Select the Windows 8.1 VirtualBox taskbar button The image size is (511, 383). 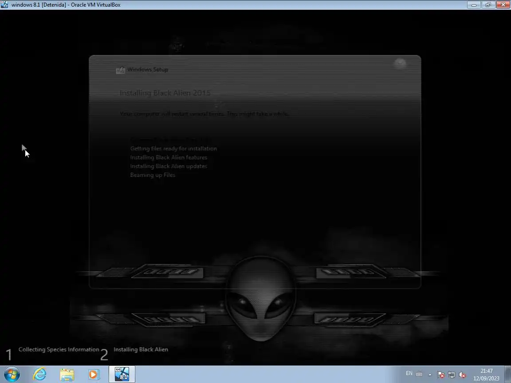(x=122, y=374)
